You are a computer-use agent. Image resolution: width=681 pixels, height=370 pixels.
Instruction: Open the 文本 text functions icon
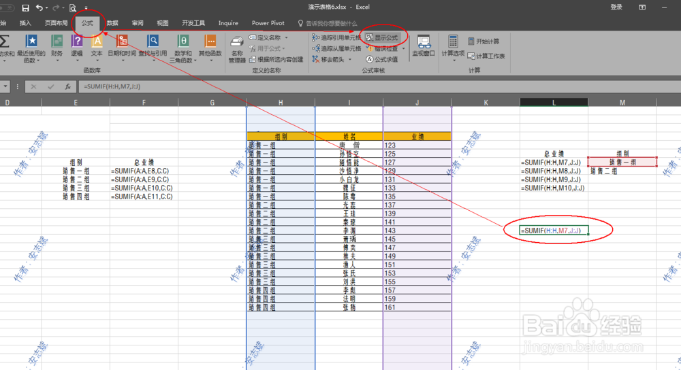(97, 41)
